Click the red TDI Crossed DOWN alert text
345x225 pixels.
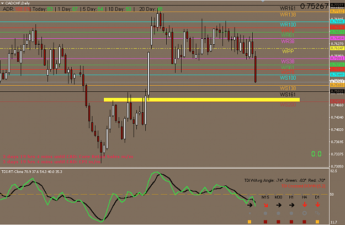tap(303, 186)
